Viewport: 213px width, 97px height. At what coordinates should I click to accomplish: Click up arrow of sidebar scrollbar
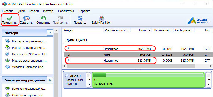click(x=56, y=31)
